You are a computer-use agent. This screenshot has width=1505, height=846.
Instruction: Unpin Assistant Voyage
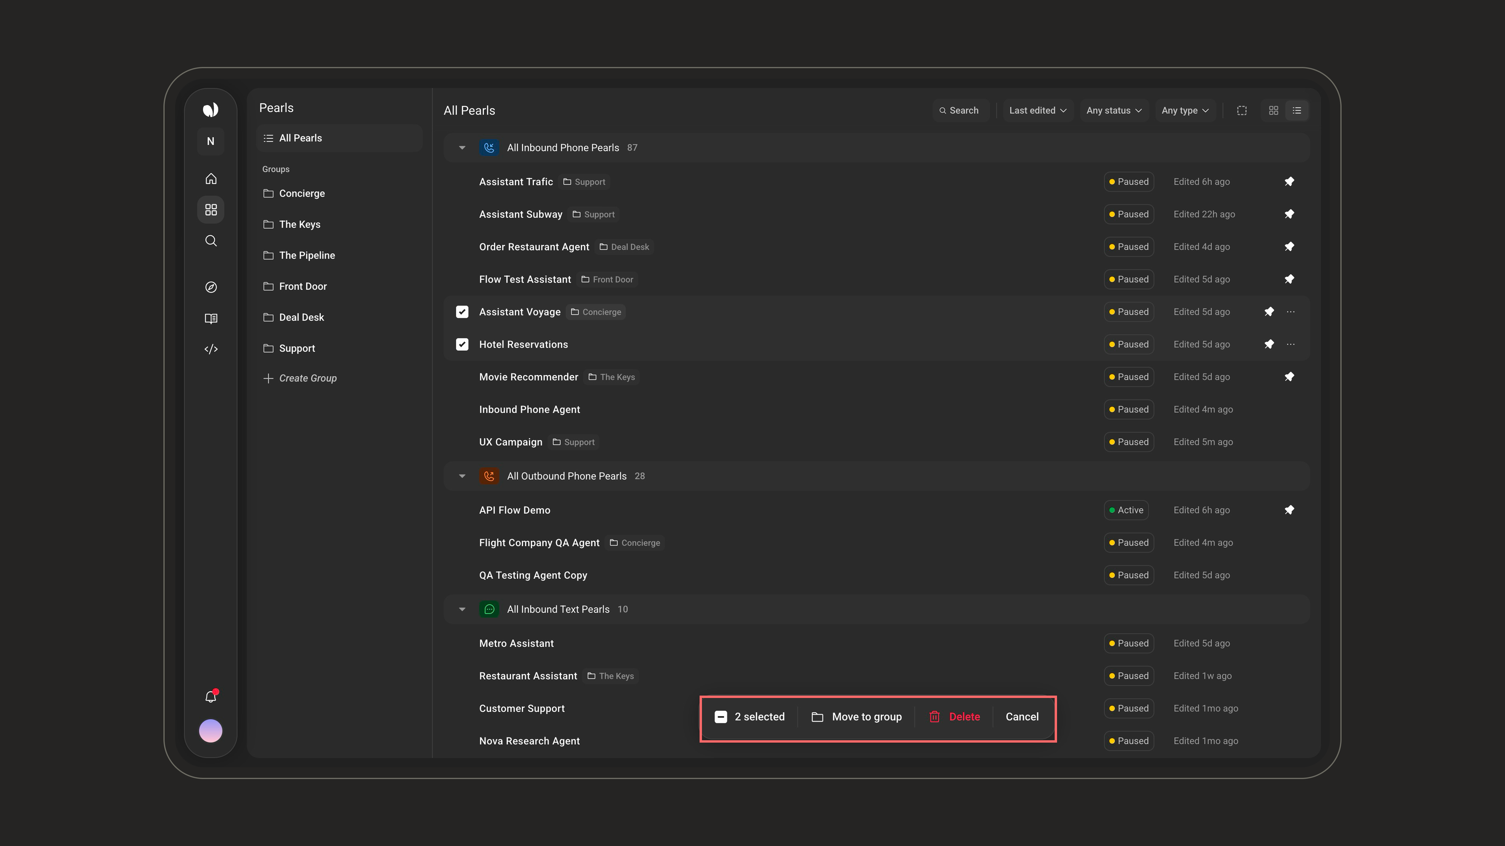point(1269,312)
